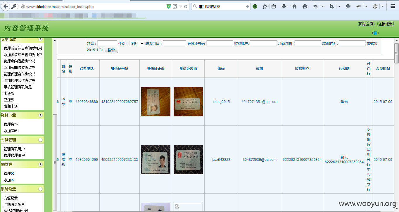
Task: Click the sidebar frame vertical scrollbar
Action: 55,162
